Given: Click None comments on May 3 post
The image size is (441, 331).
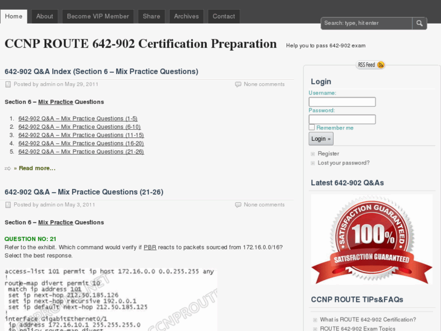Looking at the screenshot, I should tap(264, 205).
